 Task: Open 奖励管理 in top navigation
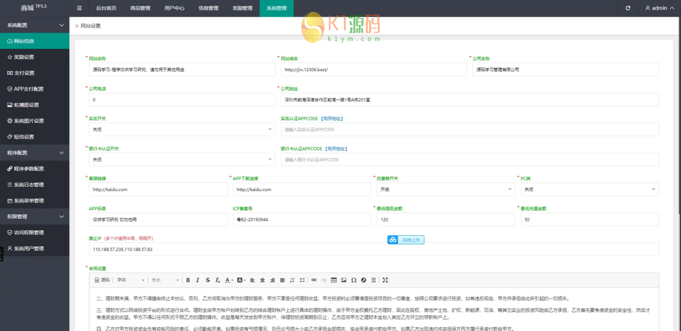click(x=242, y=8)
